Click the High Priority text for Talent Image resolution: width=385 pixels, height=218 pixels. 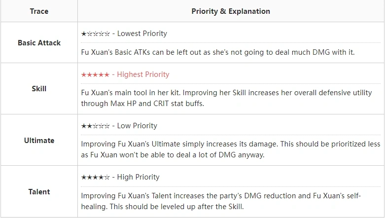coord(138,177)
